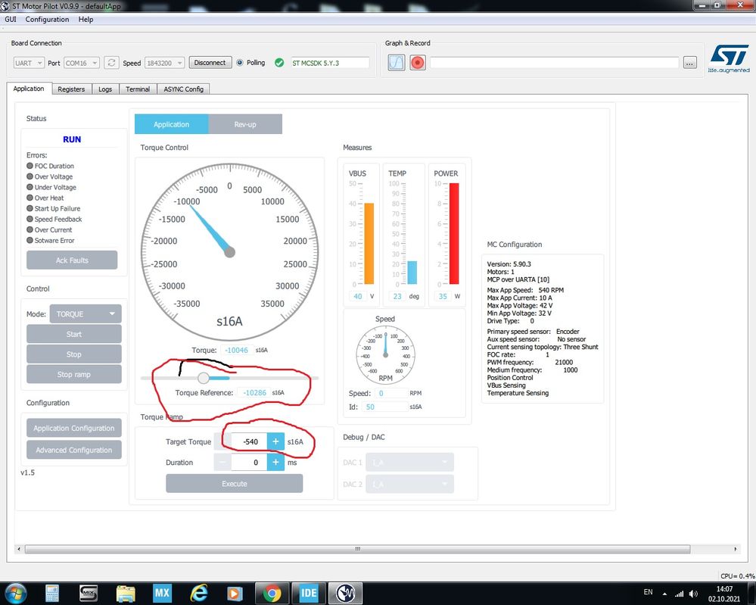Image resolution: width=756 pixels, height=605 pixels.
Task: Select the blue Application sub-tab
Action: point(171,124)
